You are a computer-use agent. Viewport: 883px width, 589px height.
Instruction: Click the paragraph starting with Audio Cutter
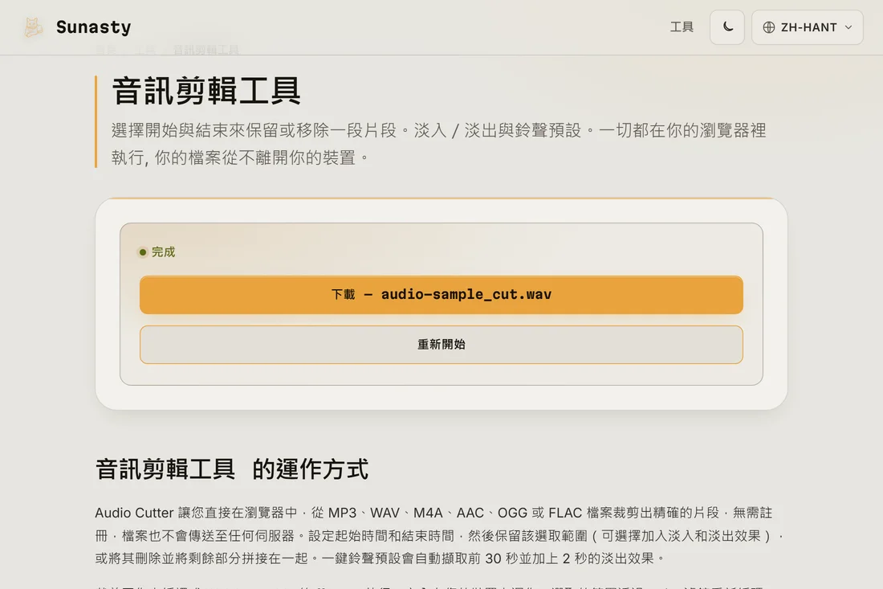(x=438, y=535)
